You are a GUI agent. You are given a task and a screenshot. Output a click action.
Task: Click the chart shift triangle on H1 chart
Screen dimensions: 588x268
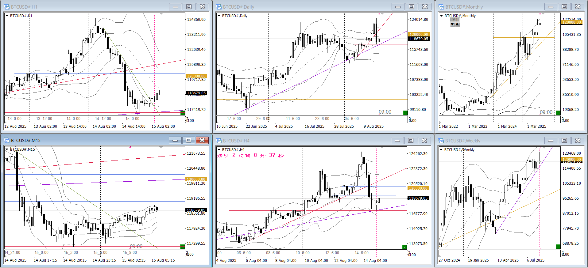point(161,14)
